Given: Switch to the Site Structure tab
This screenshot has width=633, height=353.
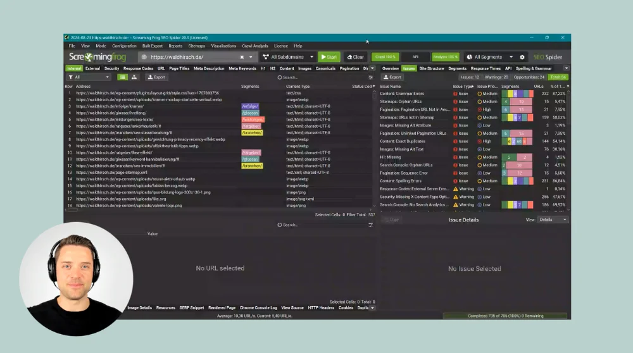Looking at the screenshot, I should (432, 68).
